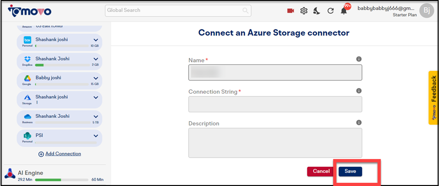Click the Global Search field
The height and width of the screenshot is (186, 439).
coord(178,11)
